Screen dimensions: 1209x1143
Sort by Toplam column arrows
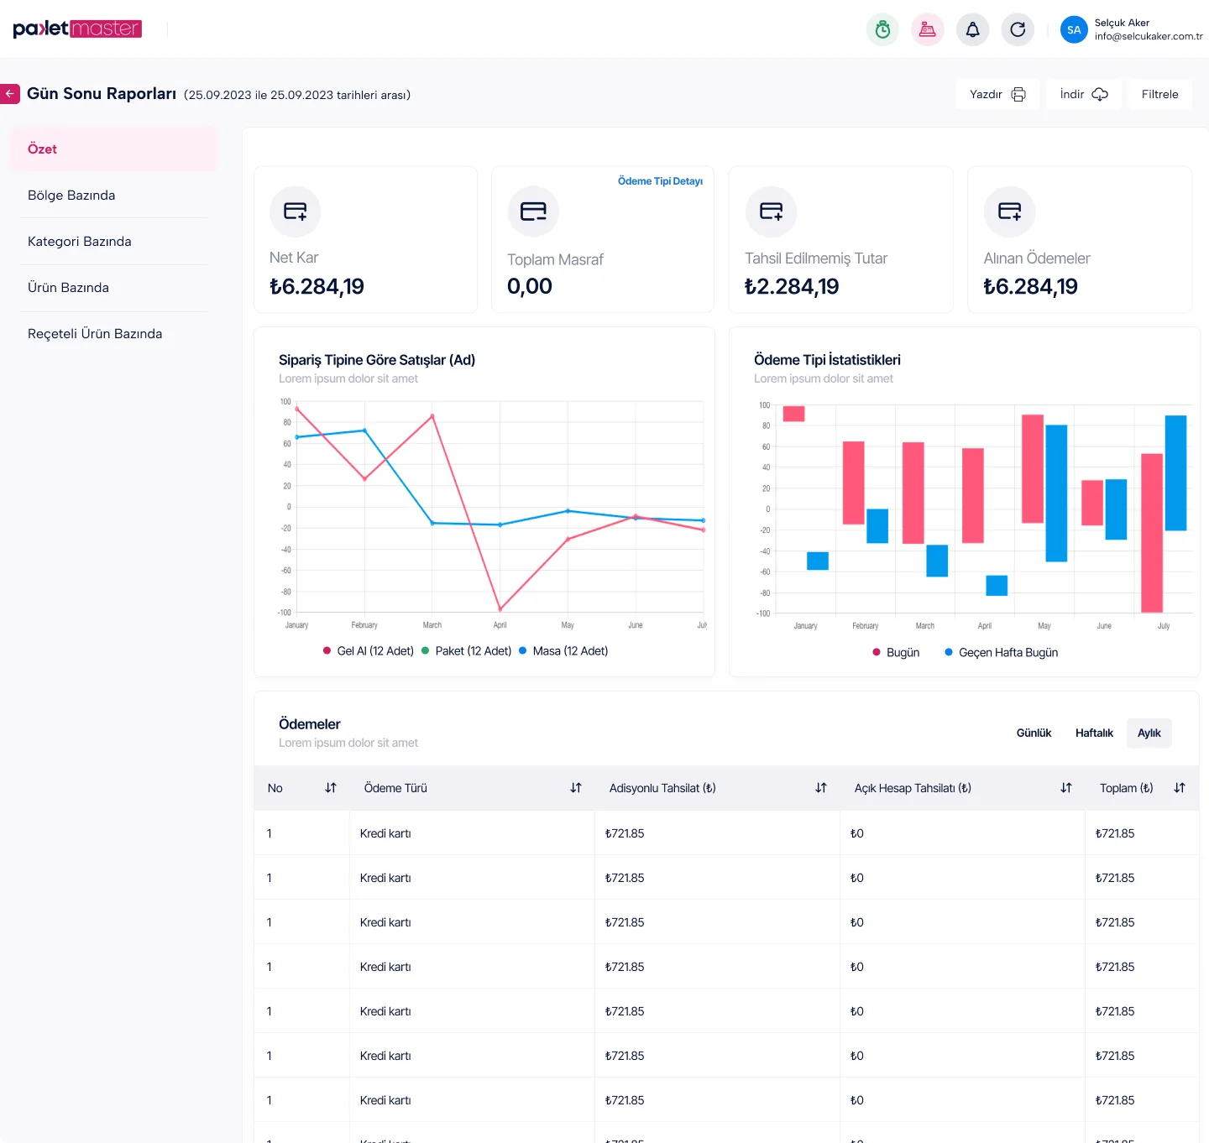pyautogui.click(x=1180, y=788)
